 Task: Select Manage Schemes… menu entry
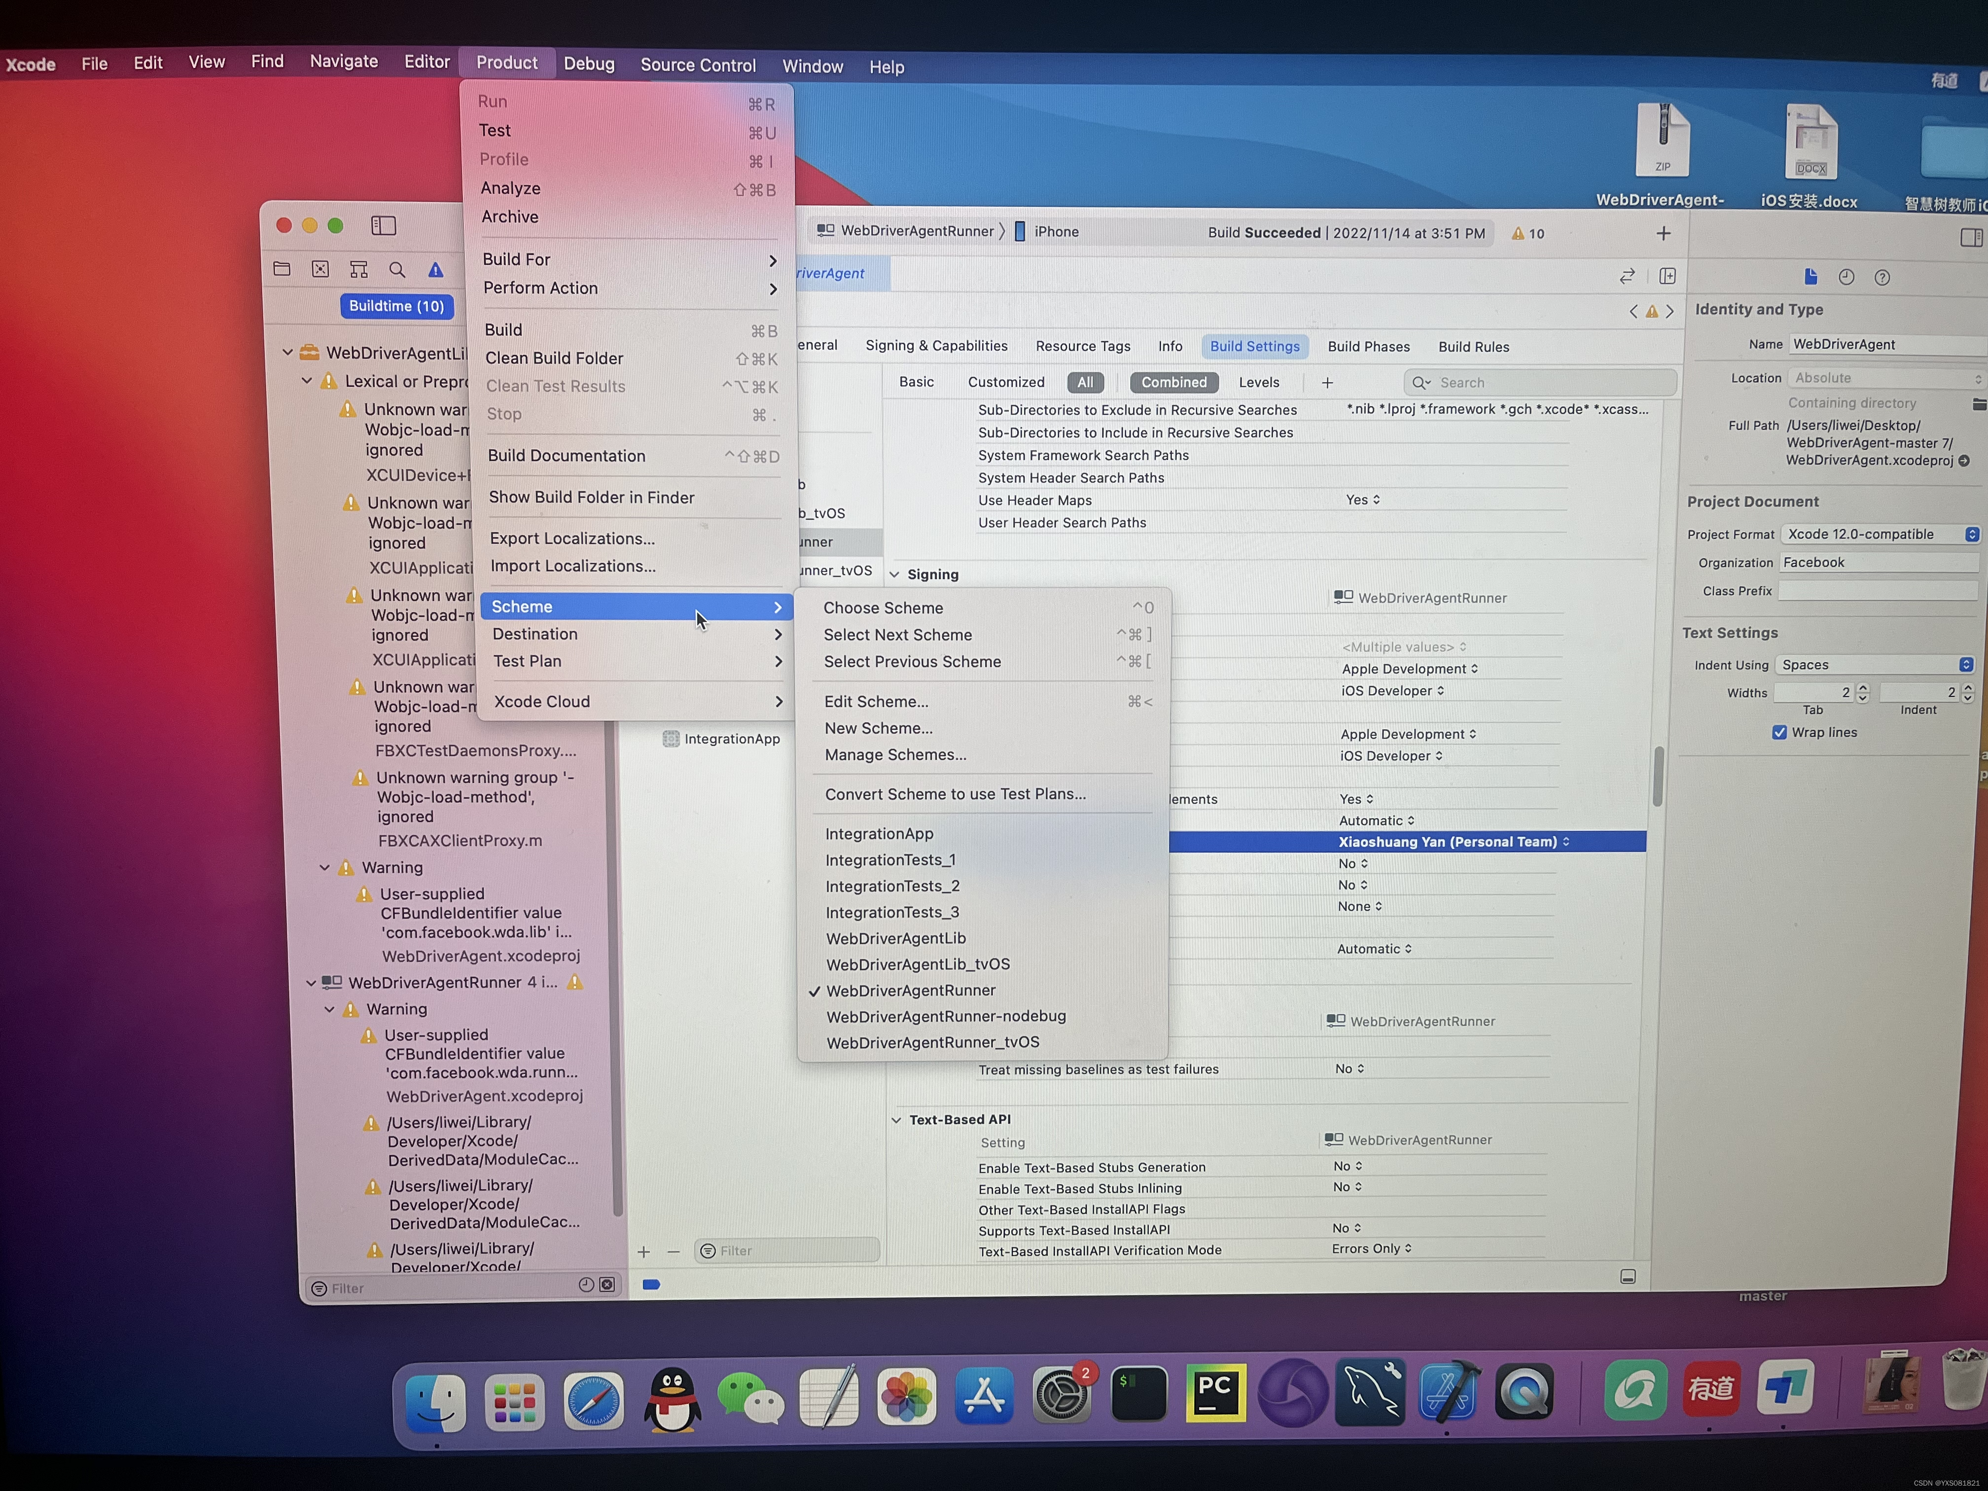[x=895, y=755]
